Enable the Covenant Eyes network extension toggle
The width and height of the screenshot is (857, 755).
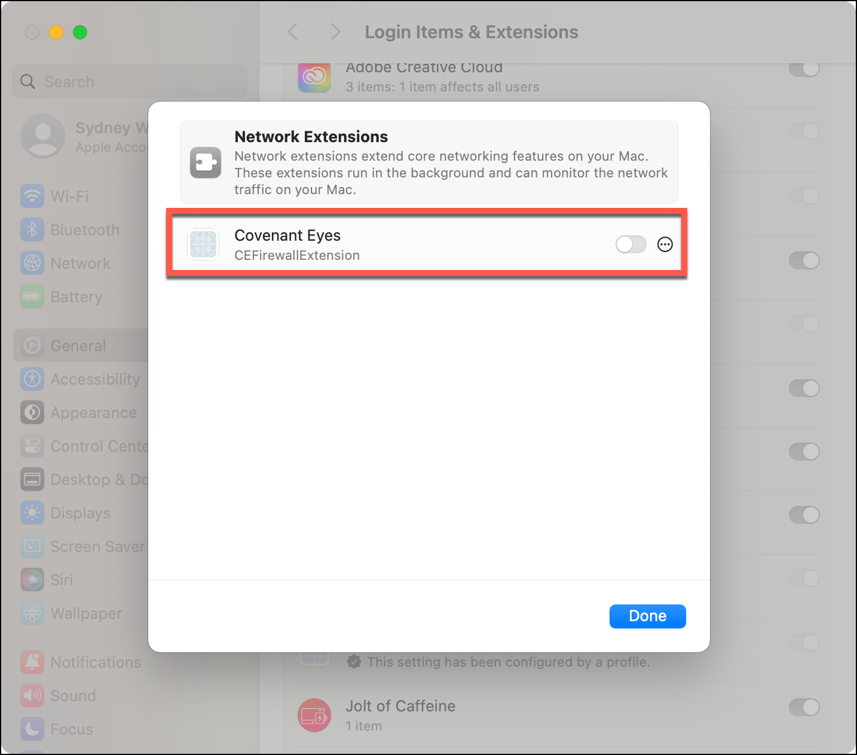(631, 244)
